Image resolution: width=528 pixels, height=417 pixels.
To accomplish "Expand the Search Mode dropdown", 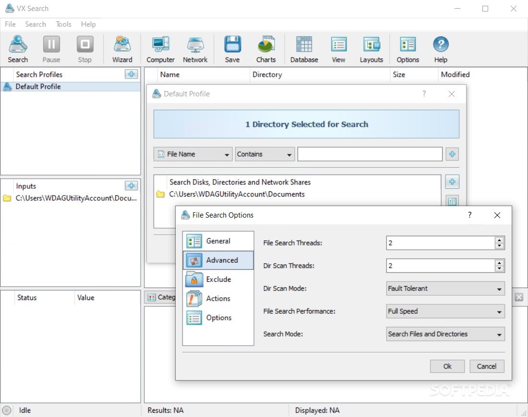I will (445, 334).
